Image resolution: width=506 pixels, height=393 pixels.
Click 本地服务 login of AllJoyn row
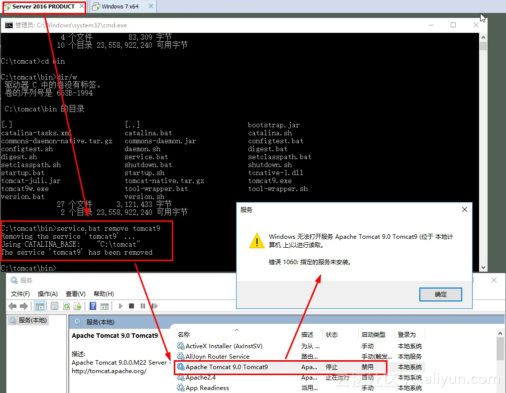409,356
